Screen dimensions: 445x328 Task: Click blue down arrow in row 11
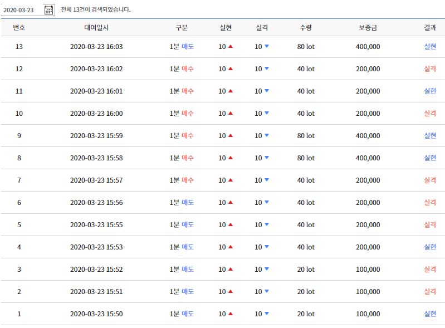[267, 91]
